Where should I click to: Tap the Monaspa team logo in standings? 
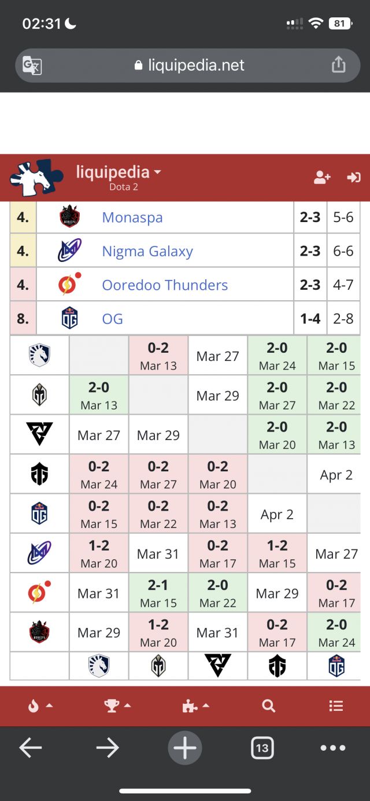(69, 217)
